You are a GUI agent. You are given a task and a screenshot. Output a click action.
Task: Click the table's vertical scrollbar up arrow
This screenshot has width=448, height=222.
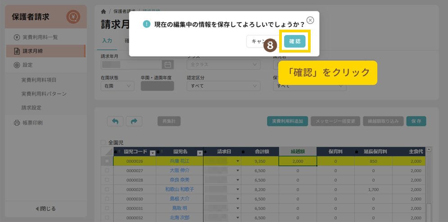click(x=429, y=150)
